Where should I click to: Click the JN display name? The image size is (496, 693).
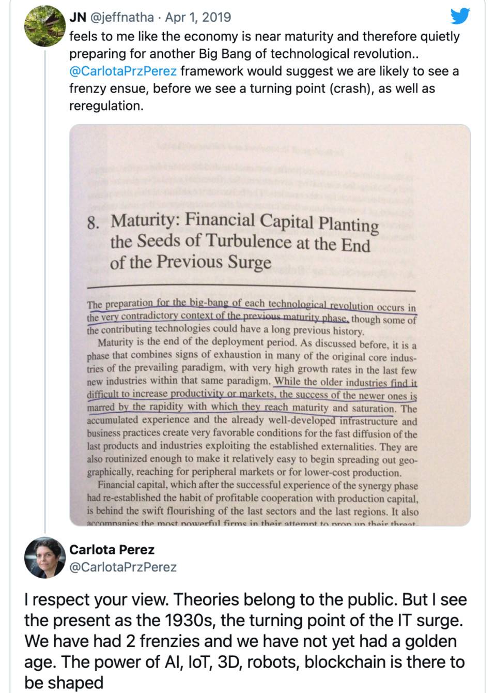(x=78, y=17)
